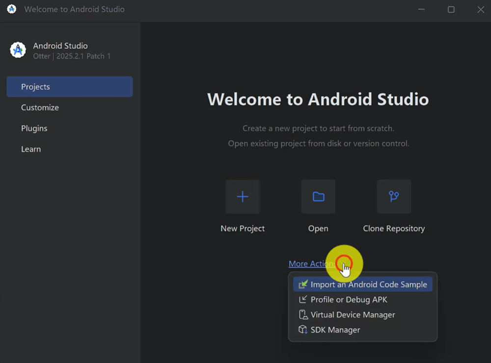Click the Android Studio icon in the title bar
The width and height of the screenshot is (491, 363).
pyautogui.click(x=12, y=9)
